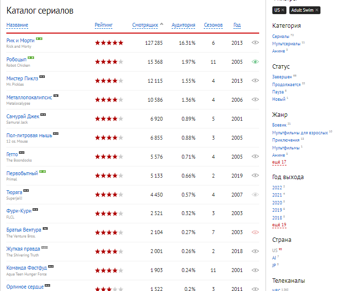Sort the catalog by Смотрящих column
The height and width of the screenshot is (291, 337).
[145, 25]
